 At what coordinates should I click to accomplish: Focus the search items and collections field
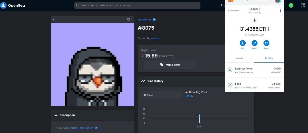coord(137,5)
